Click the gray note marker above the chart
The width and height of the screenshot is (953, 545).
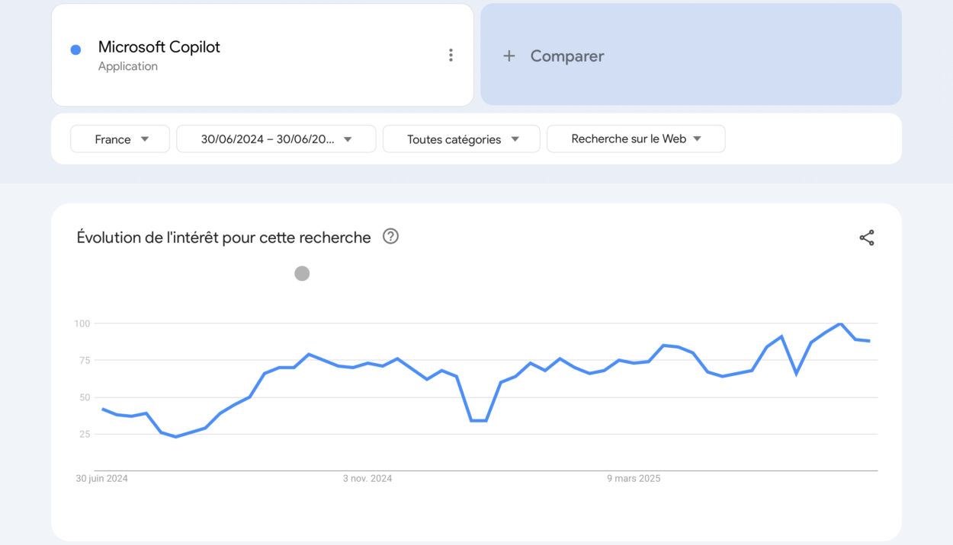click(x=302, y=273)
